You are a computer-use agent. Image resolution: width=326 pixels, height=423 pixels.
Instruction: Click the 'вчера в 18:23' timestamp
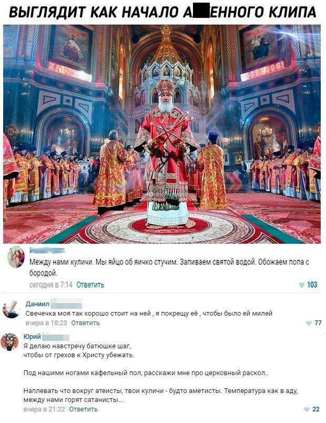click(46, 323)
